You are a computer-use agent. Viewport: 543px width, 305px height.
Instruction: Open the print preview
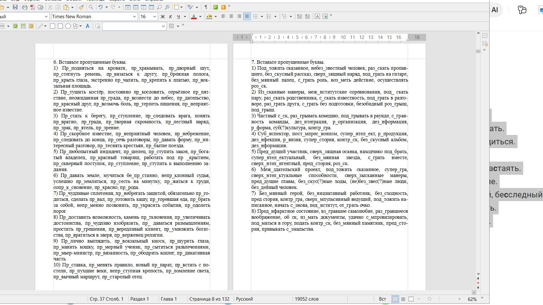[x=41, y=7]
